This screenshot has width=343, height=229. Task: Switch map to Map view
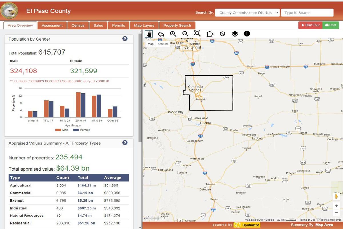coord(151,44)
